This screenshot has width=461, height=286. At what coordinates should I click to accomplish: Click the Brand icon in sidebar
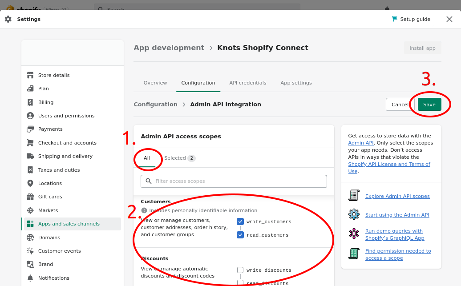coord(30,264)
